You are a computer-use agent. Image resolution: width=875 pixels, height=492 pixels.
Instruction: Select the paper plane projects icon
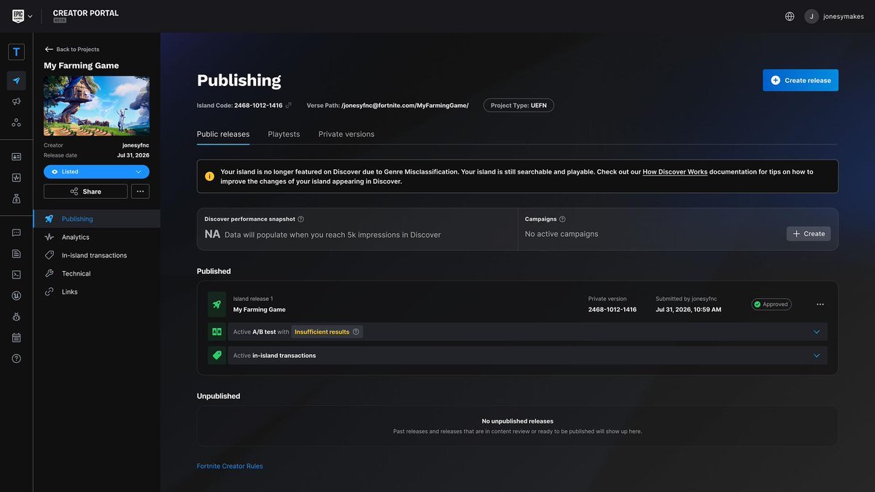[16, 81]
